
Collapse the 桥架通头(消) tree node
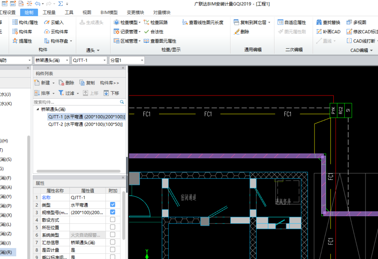38,109
